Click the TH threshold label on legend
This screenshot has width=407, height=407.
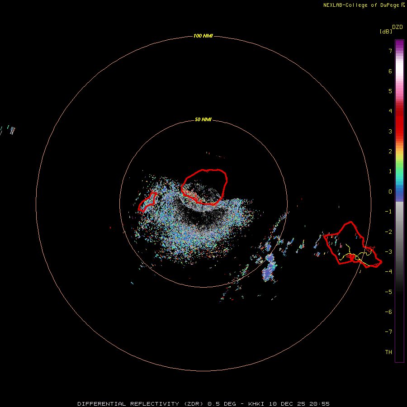(x=388, y=352)
